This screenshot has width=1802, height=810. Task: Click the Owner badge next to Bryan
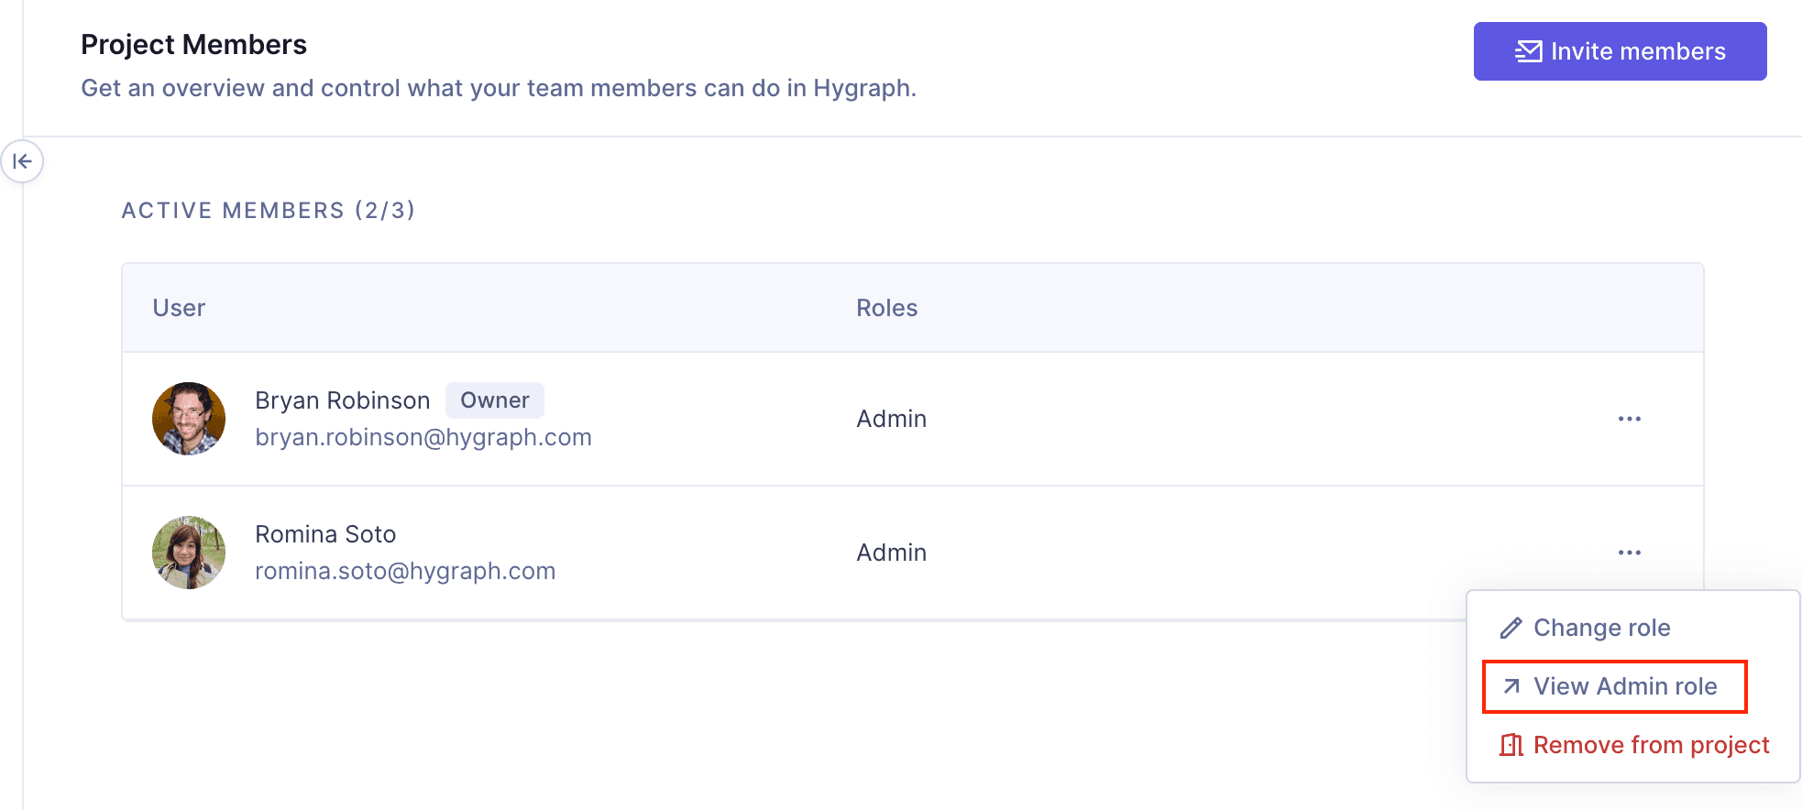pos(494,400)
